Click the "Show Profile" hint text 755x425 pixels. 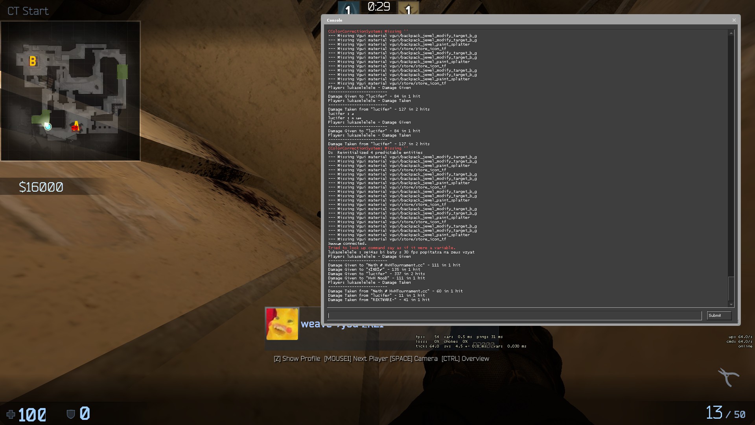click(301, 358)
